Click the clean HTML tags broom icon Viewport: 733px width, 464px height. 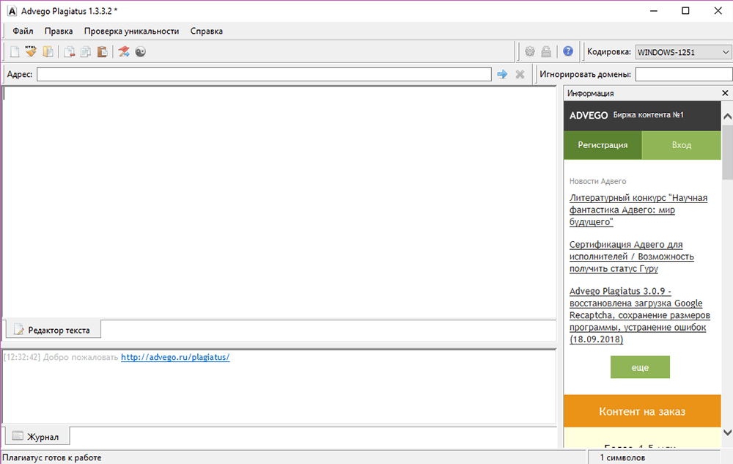(x=31, y=51)
